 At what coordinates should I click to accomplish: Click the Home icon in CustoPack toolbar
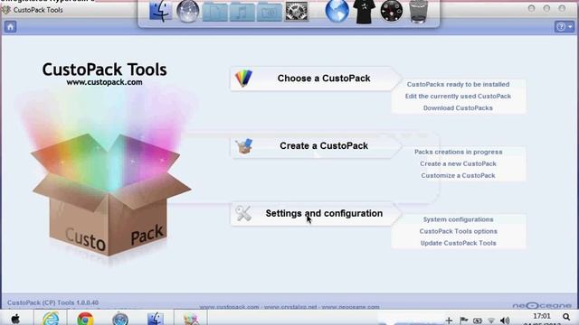pyautogui.click(x=10, y=26)
